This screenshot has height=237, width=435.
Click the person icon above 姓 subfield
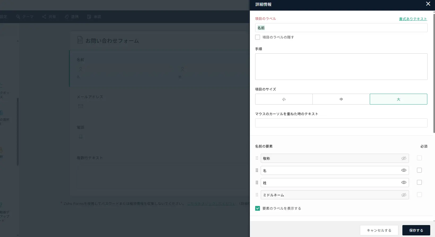tap(182, 69)
